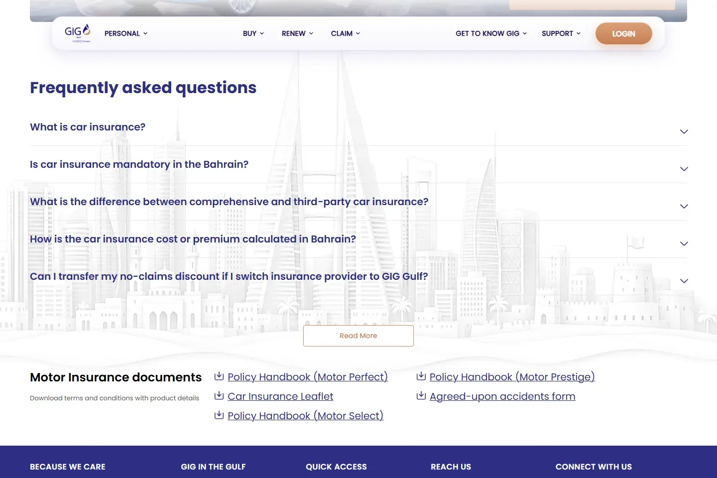
Task: Click the 'REACH US' footer heading
Action: tap(451, 467)
